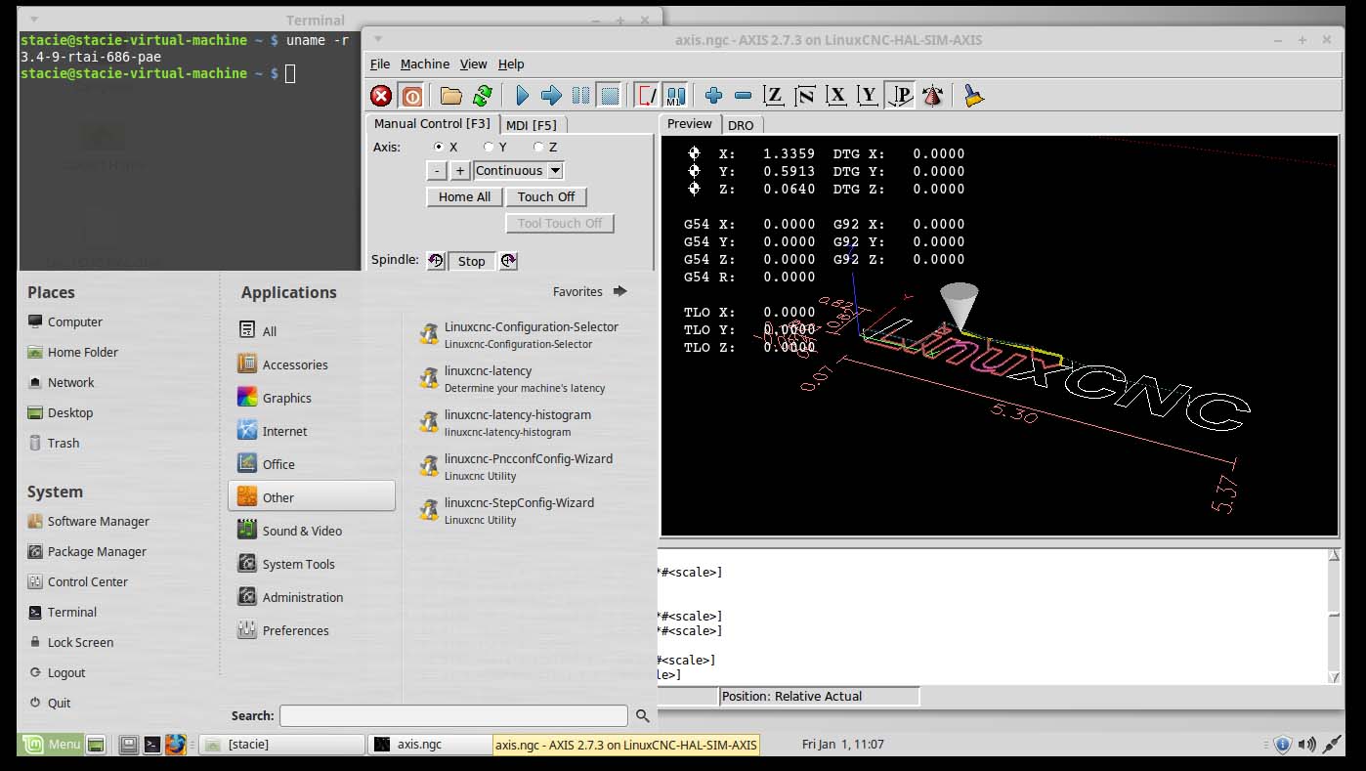Open the View menu in AXIS

(473, 64)
